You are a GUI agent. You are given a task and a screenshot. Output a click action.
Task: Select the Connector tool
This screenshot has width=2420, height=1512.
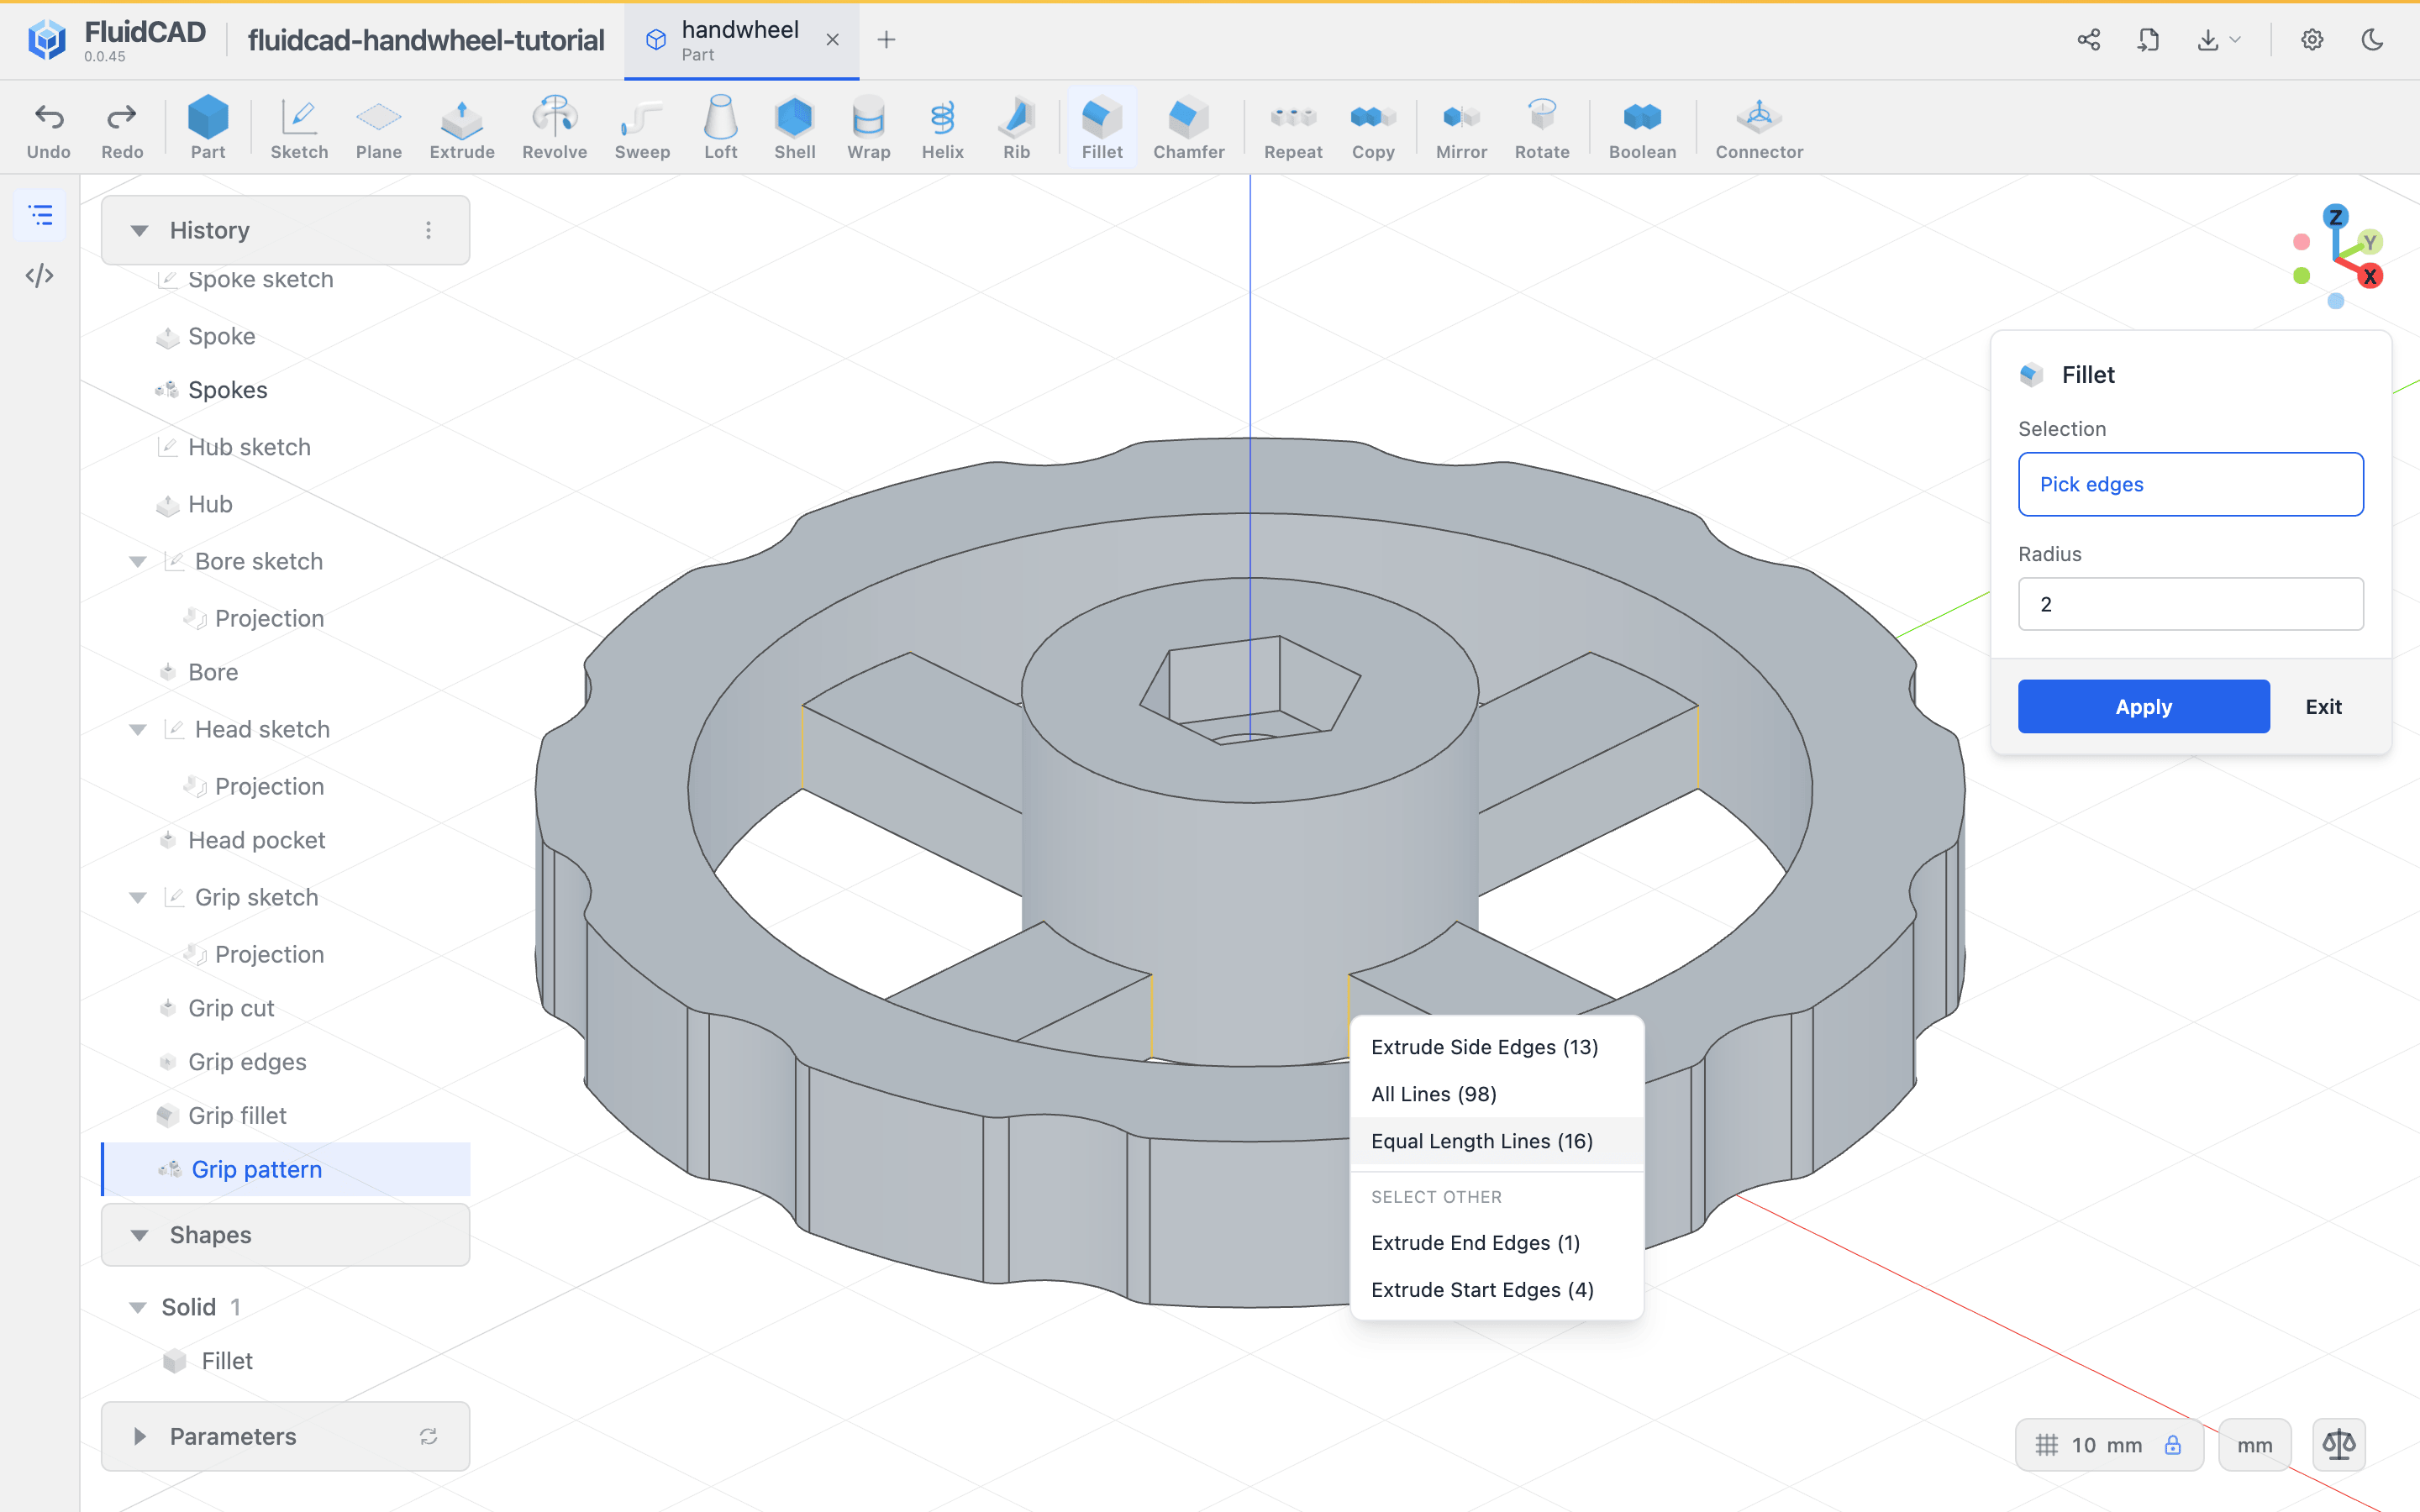[1759, 128]
